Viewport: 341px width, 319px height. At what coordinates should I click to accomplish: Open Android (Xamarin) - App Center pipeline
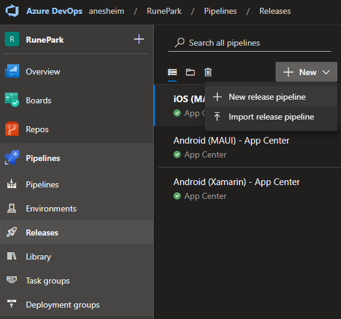(x=237, y=182)
